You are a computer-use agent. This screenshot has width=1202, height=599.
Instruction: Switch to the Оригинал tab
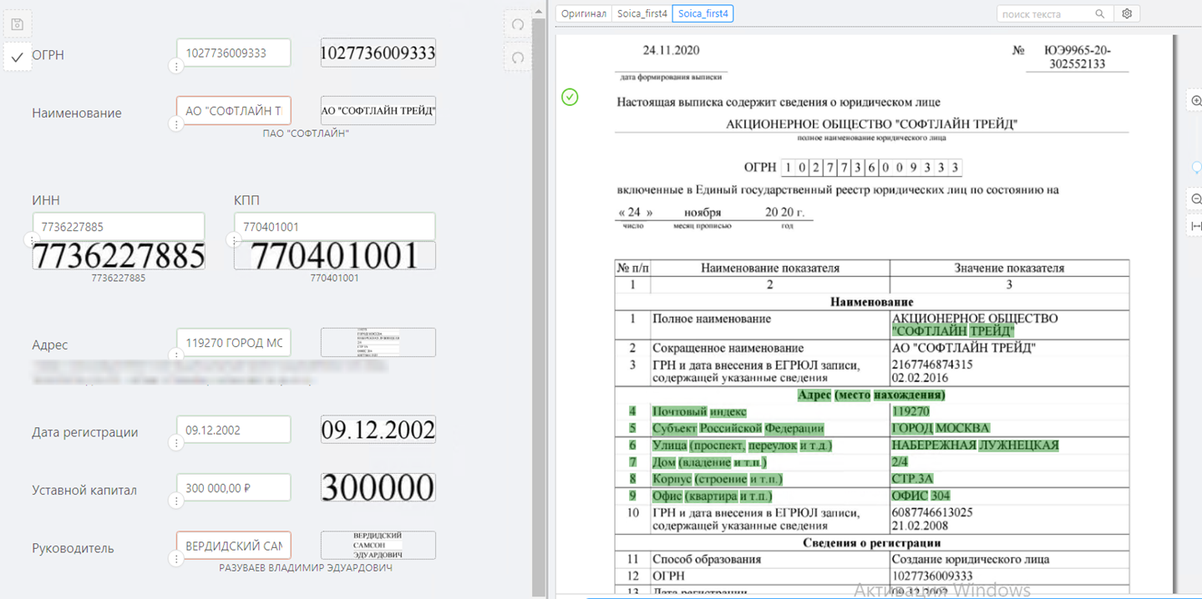pyautogui.click(x=584, y=14)
